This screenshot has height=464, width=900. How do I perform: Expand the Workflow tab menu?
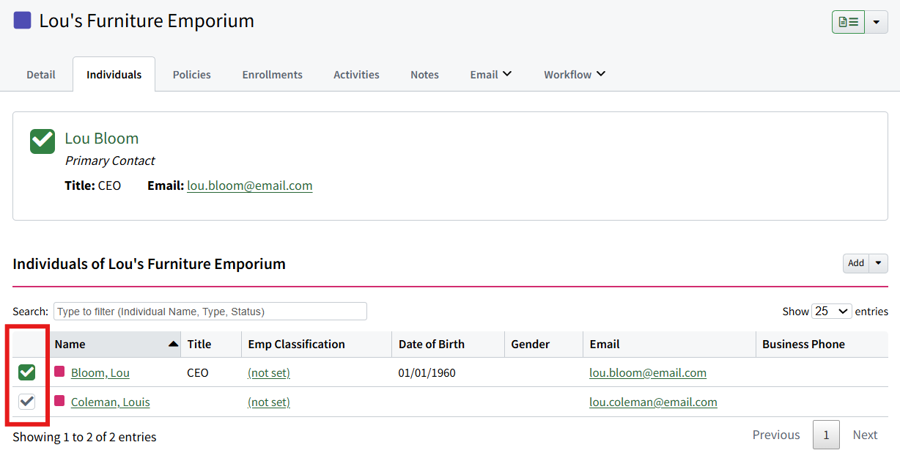(x=575, y=74)
